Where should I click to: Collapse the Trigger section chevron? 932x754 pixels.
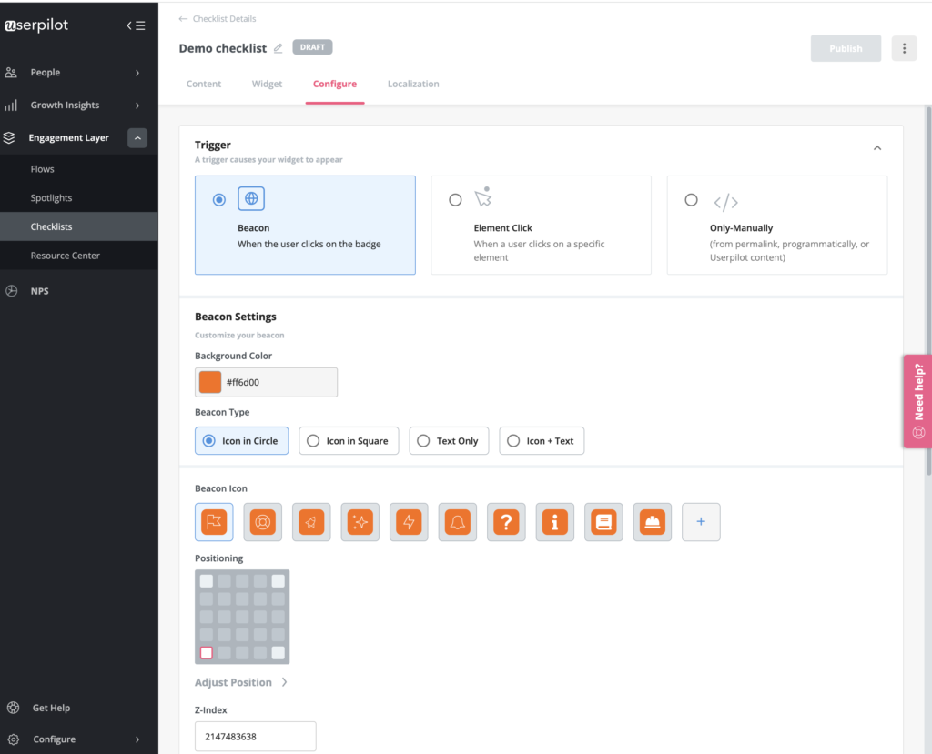coord(877,148)
